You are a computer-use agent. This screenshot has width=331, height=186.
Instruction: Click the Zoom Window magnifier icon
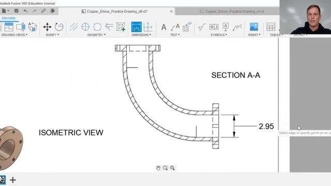pos(165,168)
